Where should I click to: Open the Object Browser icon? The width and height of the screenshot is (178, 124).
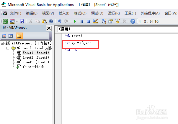117,21
